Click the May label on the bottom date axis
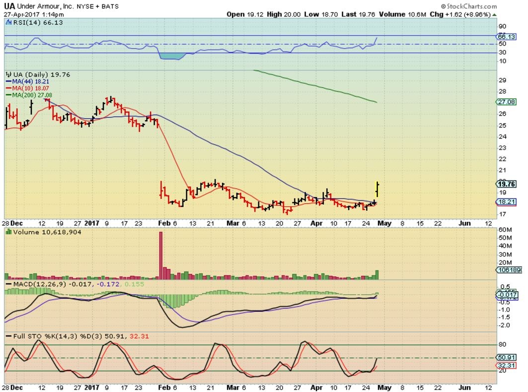 (385, 386)
